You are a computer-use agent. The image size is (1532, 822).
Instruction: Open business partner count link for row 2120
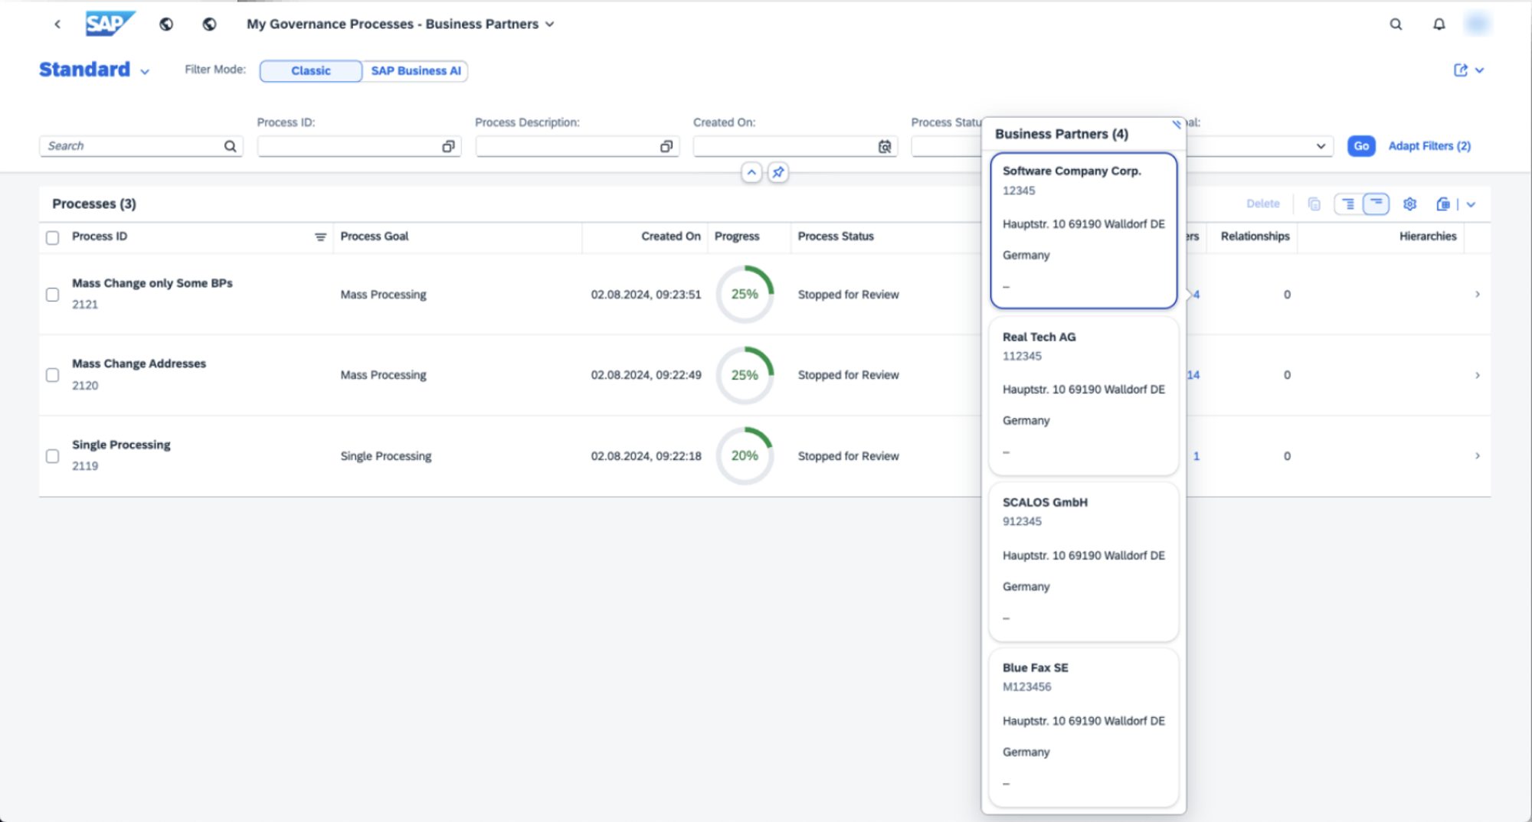coord(1193,375)
